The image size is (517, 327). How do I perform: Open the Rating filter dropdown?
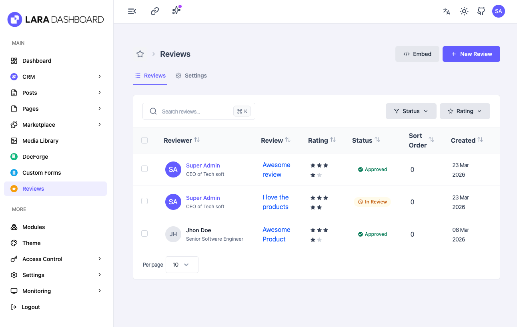(465, 111)
